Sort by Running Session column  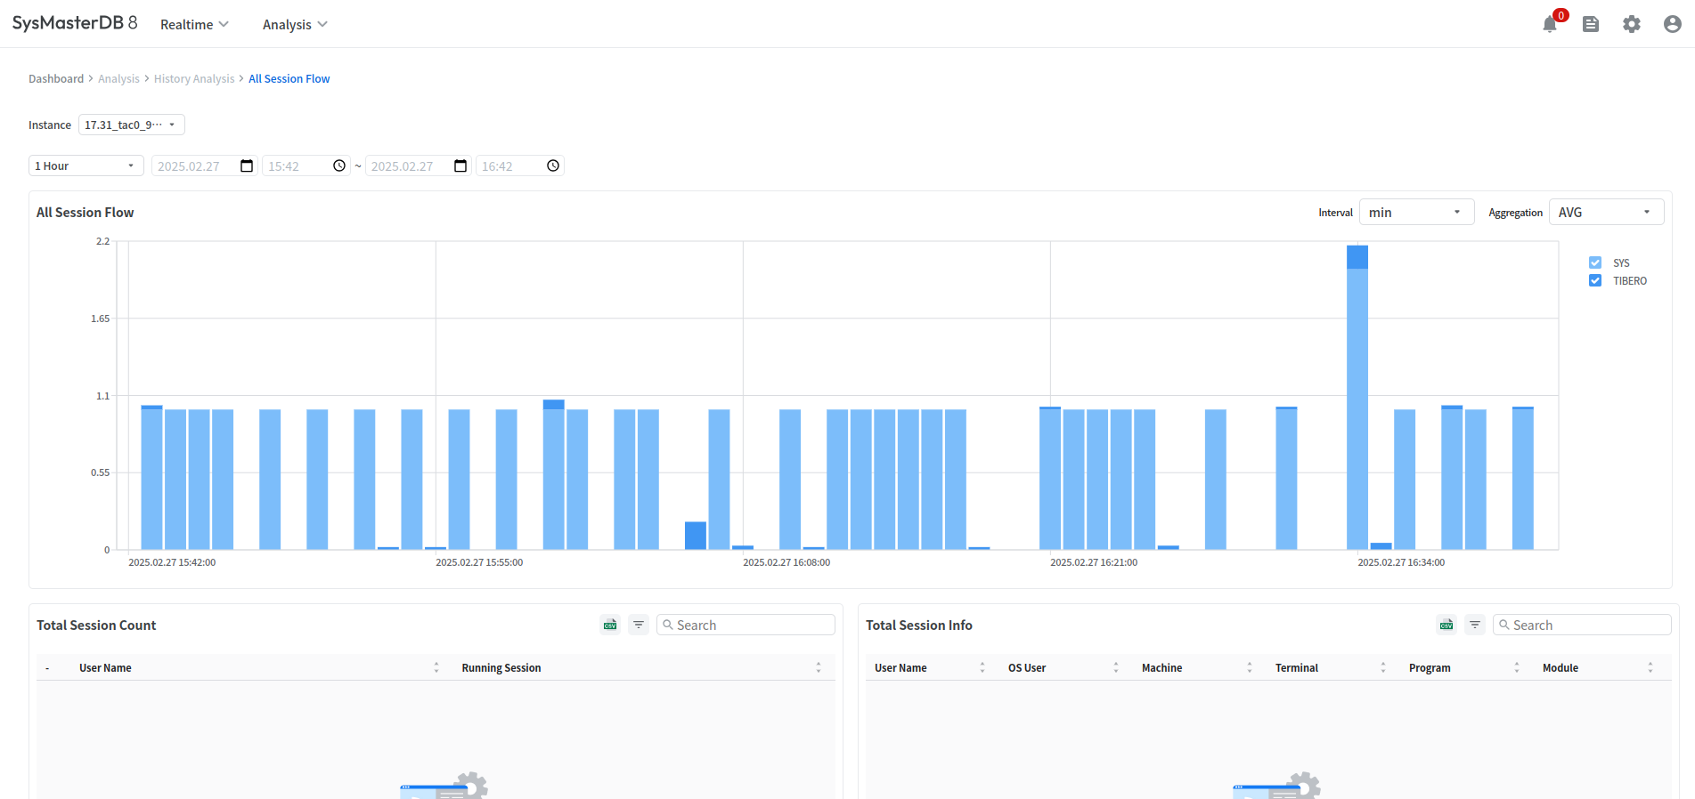pos(819,667)
